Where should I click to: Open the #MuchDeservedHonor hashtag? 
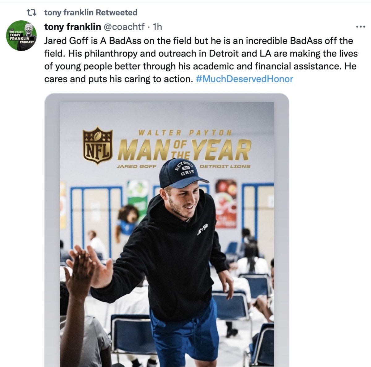coord(244,79)
